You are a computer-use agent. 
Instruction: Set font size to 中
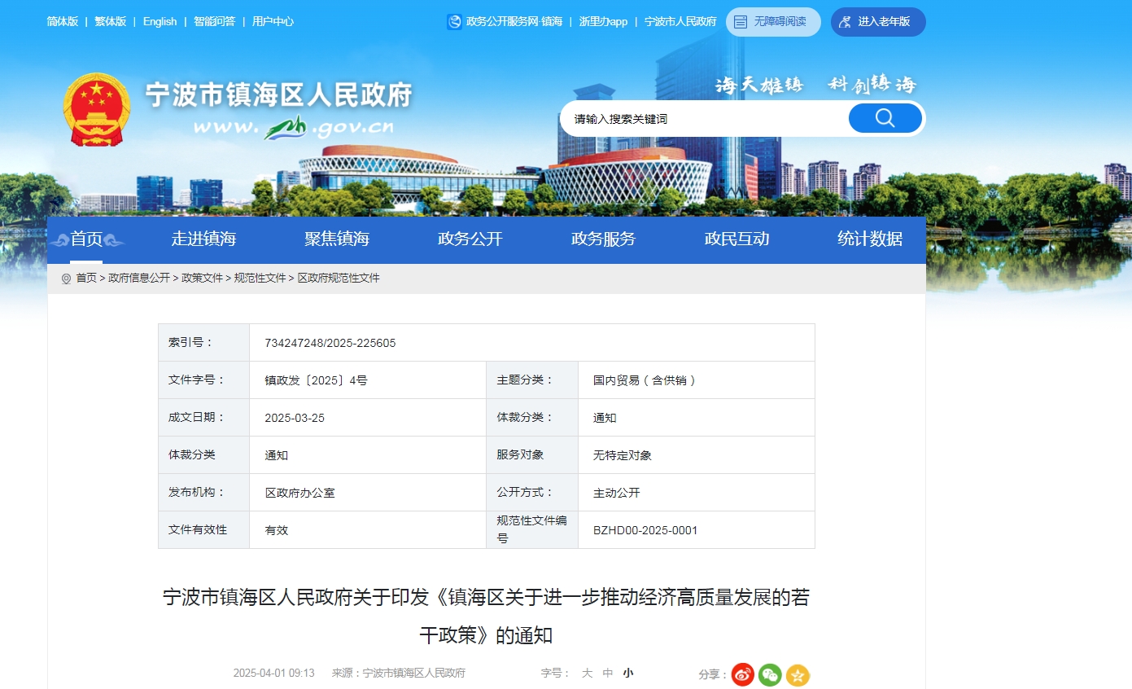pyautogui.click(x=607, y=674)
